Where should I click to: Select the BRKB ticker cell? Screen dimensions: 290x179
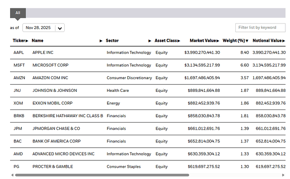(x=18, y=116)
